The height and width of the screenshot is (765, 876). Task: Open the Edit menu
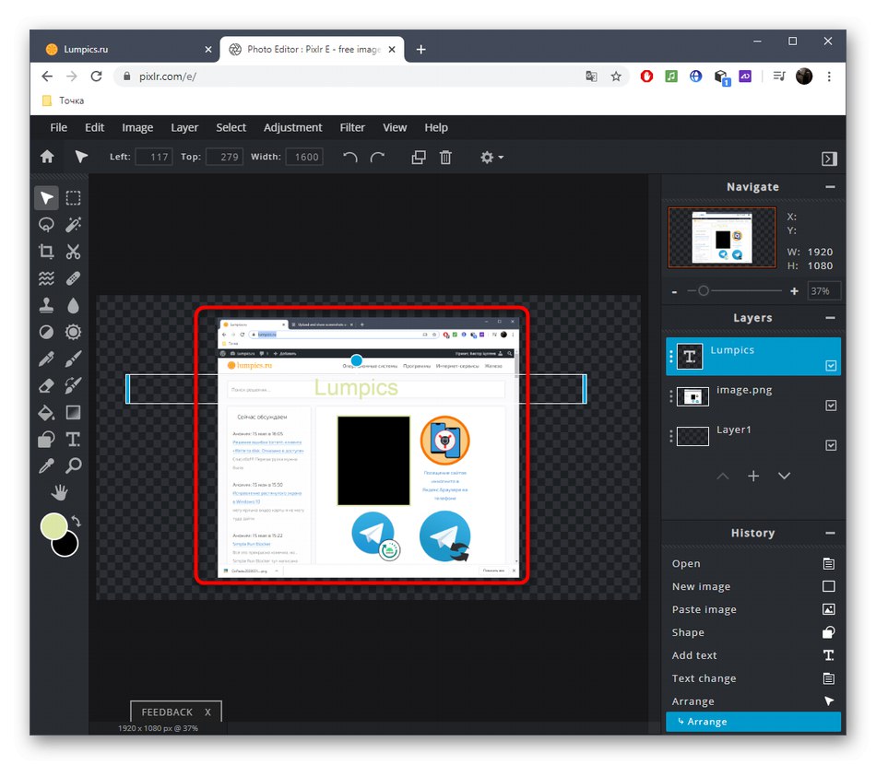94,127
